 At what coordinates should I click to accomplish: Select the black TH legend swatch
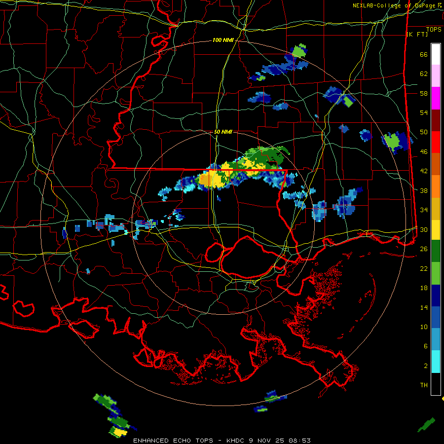[436, 384]
